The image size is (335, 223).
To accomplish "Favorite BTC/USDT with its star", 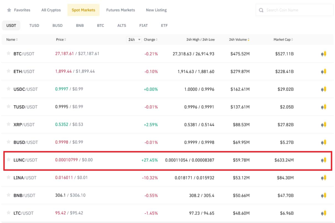I will pyautogui.click(x=9, y=53).
